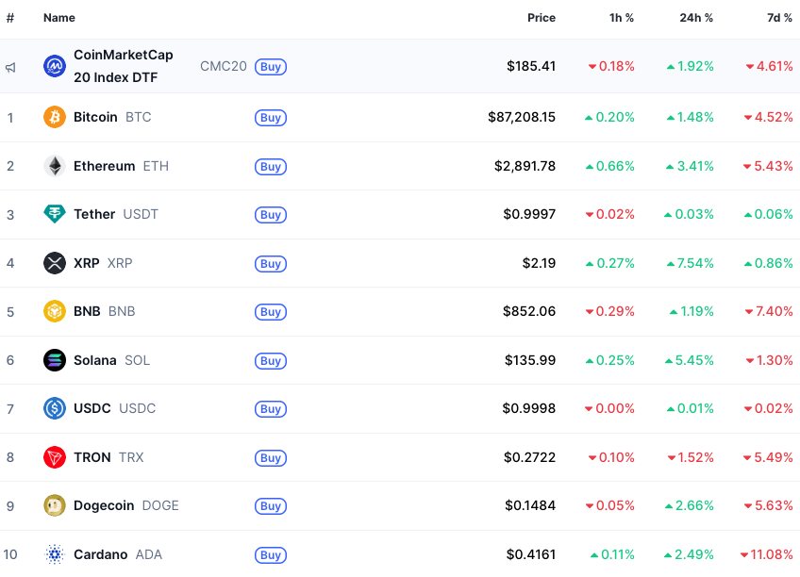
Task: Select the Tether coin icon
Action: pyautogui.click(x=54, y=214)
